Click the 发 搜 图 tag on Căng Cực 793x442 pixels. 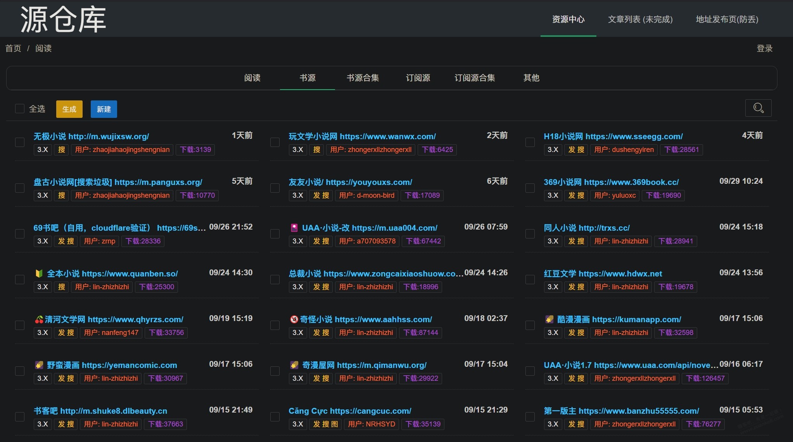[325, 424]
